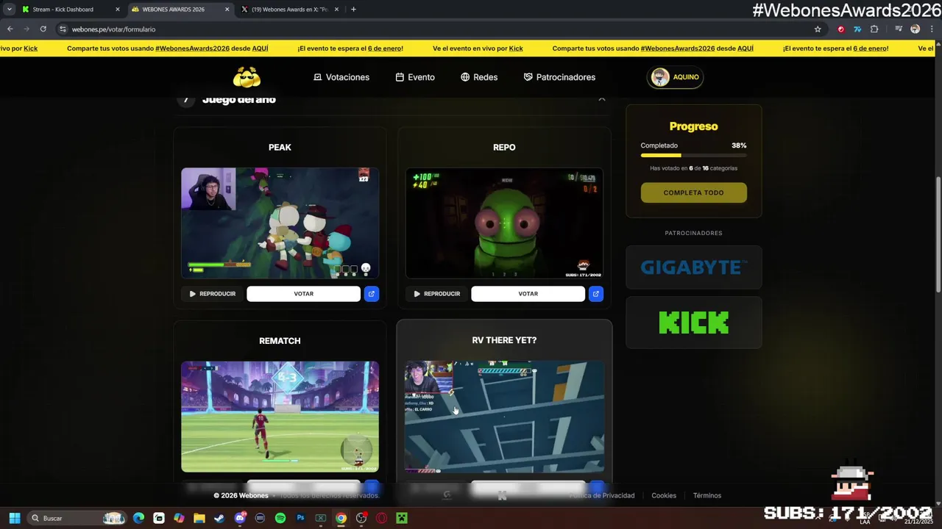Open the Términos footer link
The width and height of the screenshot is (942, 529).
(x=707, y=495)
